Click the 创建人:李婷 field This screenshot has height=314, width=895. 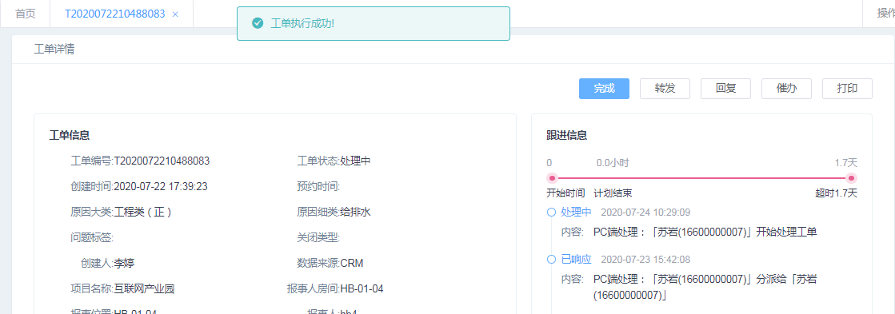108,264
